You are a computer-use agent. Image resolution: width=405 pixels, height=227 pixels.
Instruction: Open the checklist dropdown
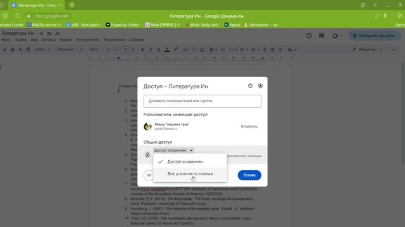[x=233, y=49]
